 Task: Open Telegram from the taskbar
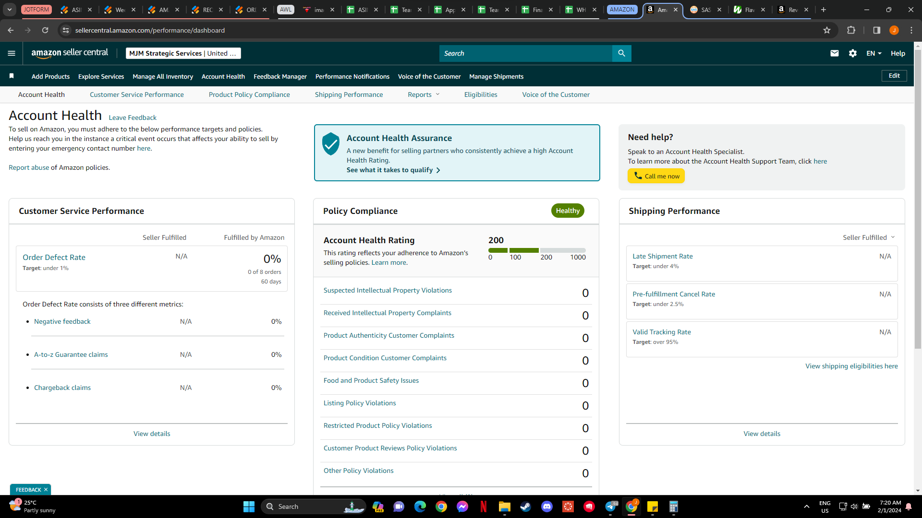(611, 506)
